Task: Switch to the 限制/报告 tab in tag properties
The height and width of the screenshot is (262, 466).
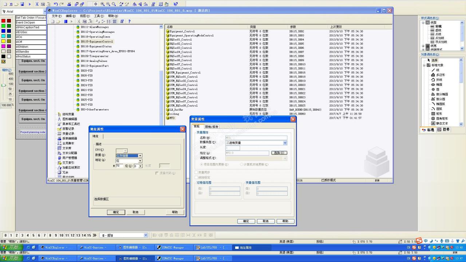Action: click(212, 126)
